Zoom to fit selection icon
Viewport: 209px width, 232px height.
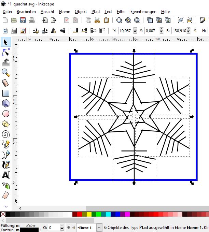point(119,20)
